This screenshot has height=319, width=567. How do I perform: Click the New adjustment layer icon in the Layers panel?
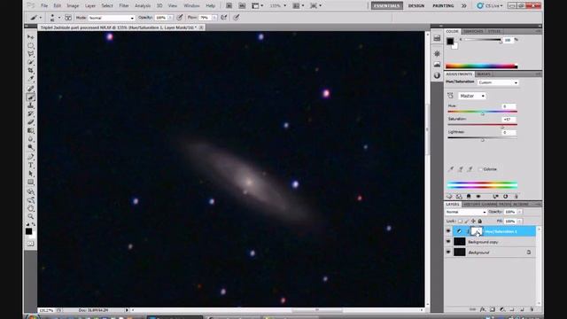(502, 309)
